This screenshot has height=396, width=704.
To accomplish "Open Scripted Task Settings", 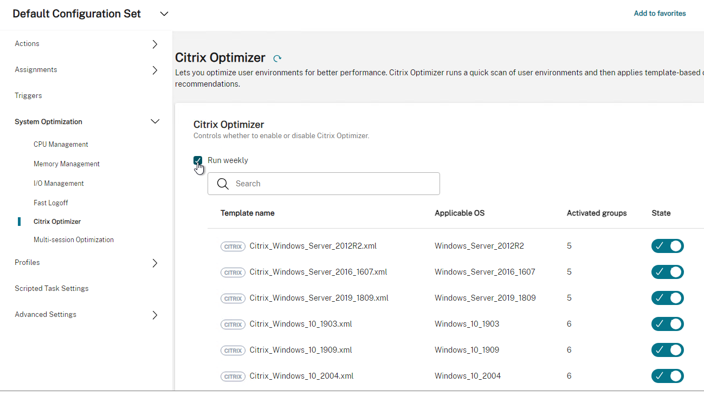I will (x=51, y=289).
